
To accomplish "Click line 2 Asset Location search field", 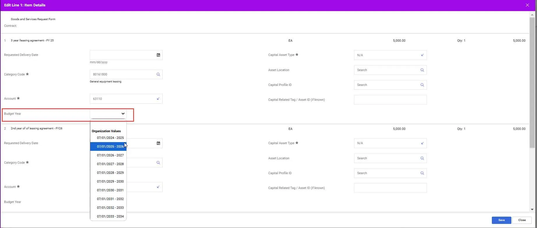I will [x=390, y=158].
